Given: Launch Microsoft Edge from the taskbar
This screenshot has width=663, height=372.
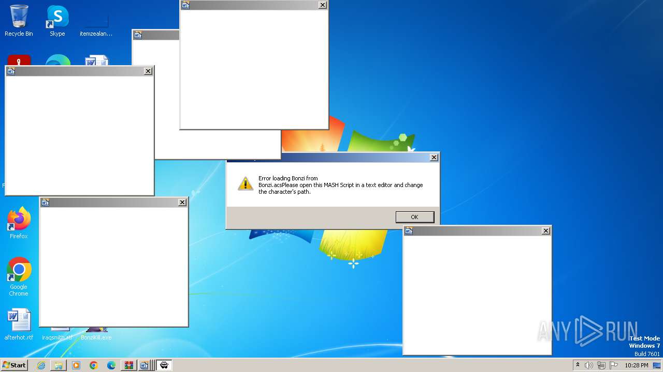Looking at the screenshot, I should pos(111,365).
